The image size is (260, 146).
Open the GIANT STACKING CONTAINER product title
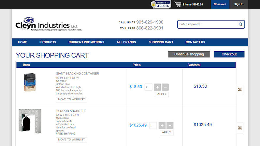click(78, 74)
